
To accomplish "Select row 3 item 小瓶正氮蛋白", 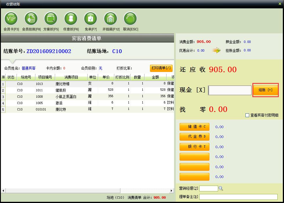I will pyautogui.click(x=66, y=97).
